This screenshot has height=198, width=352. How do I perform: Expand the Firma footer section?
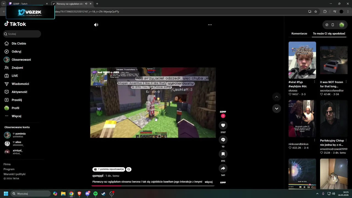[7, 164]
